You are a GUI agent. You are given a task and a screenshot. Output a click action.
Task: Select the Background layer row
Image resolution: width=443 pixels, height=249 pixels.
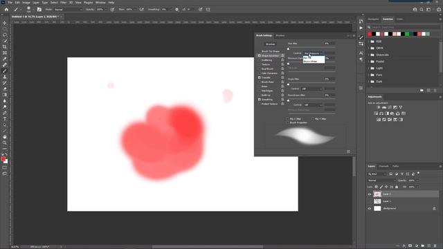coord(403,209)
